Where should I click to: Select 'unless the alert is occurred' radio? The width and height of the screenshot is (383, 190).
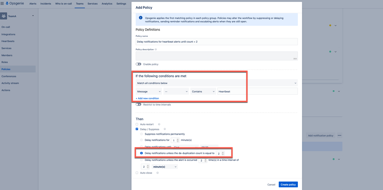click(x=141, y=160)
